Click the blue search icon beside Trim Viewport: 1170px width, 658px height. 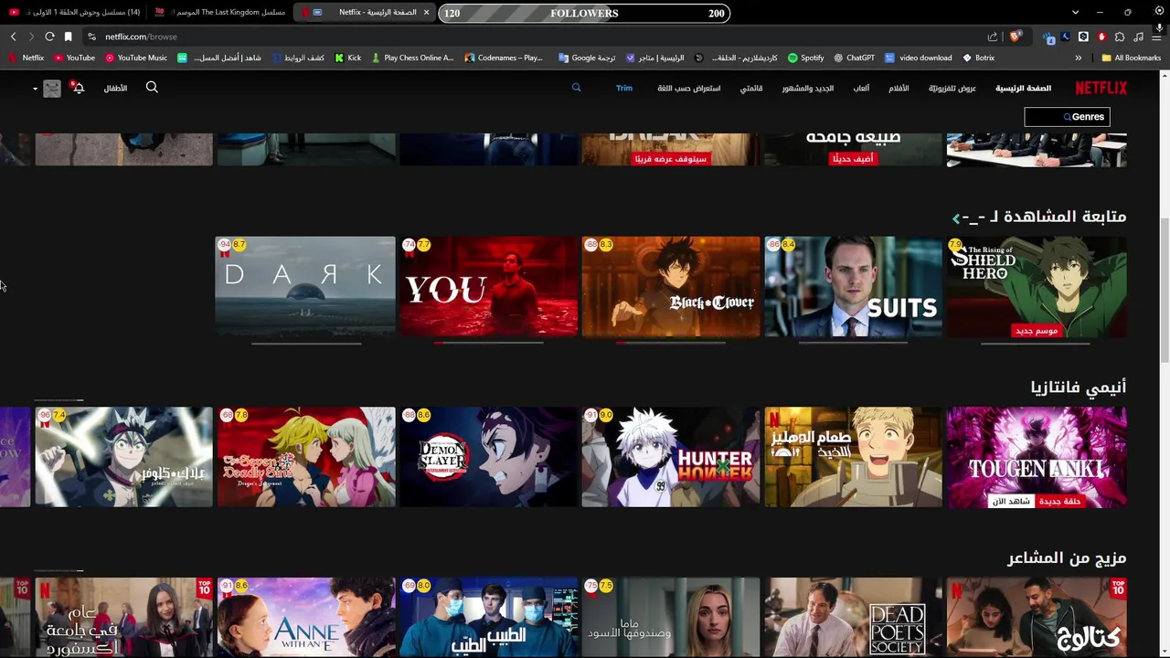pos(576,88)
